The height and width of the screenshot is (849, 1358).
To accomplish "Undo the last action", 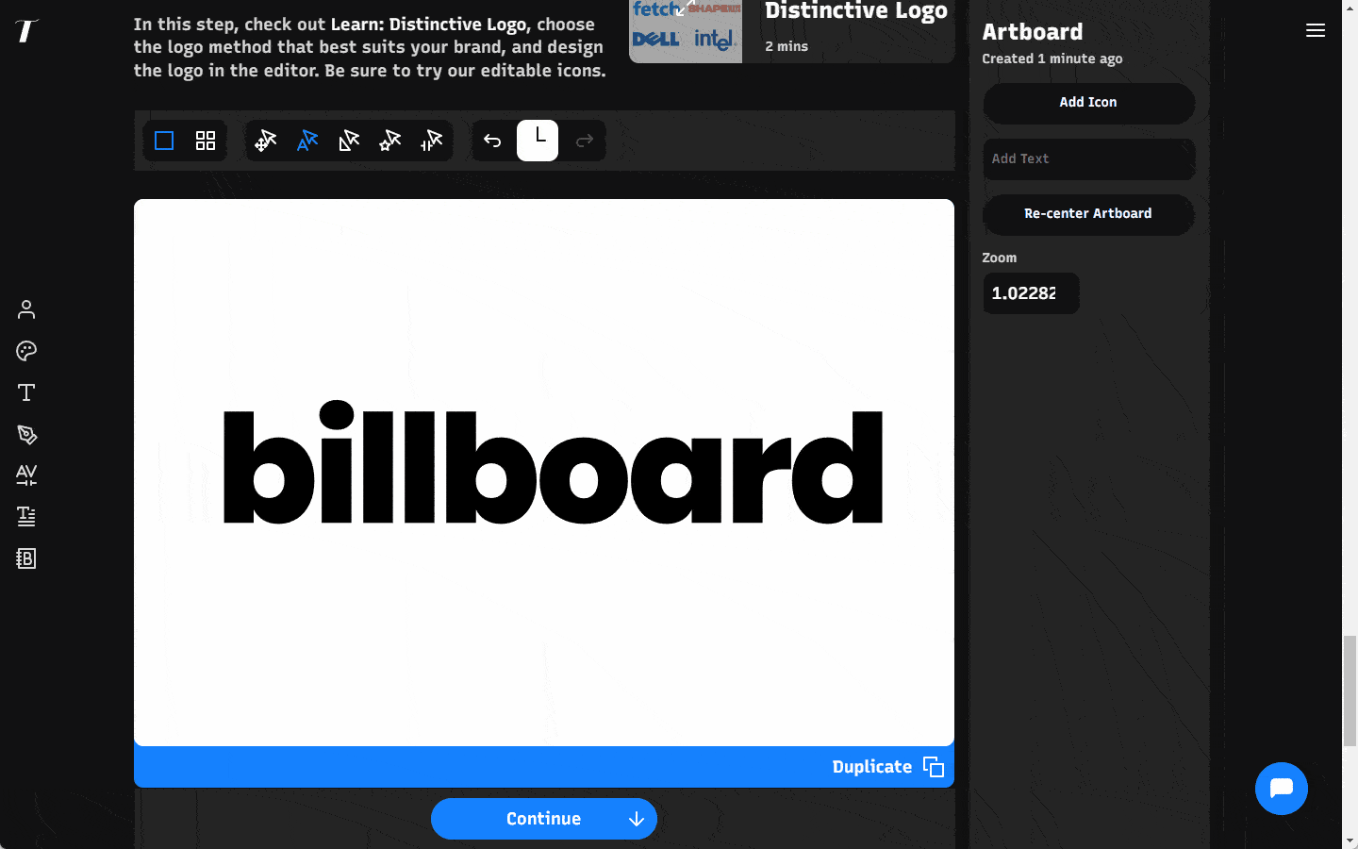I will pos(492,141).
